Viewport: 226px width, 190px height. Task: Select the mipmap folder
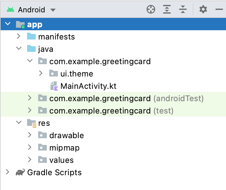[x=64, y=148]
